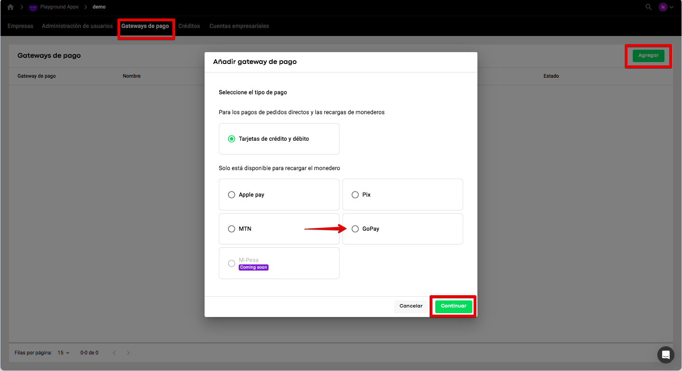This screenshot has width=682, height=371.
Task: Open Administración de usuarios tab
Action: pos(77,26)
